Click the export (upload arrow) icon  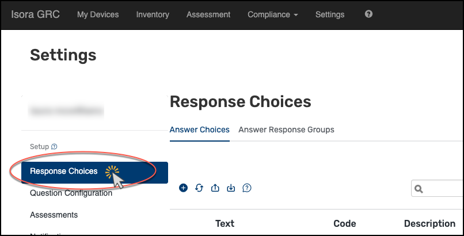(x=215, y=188)
